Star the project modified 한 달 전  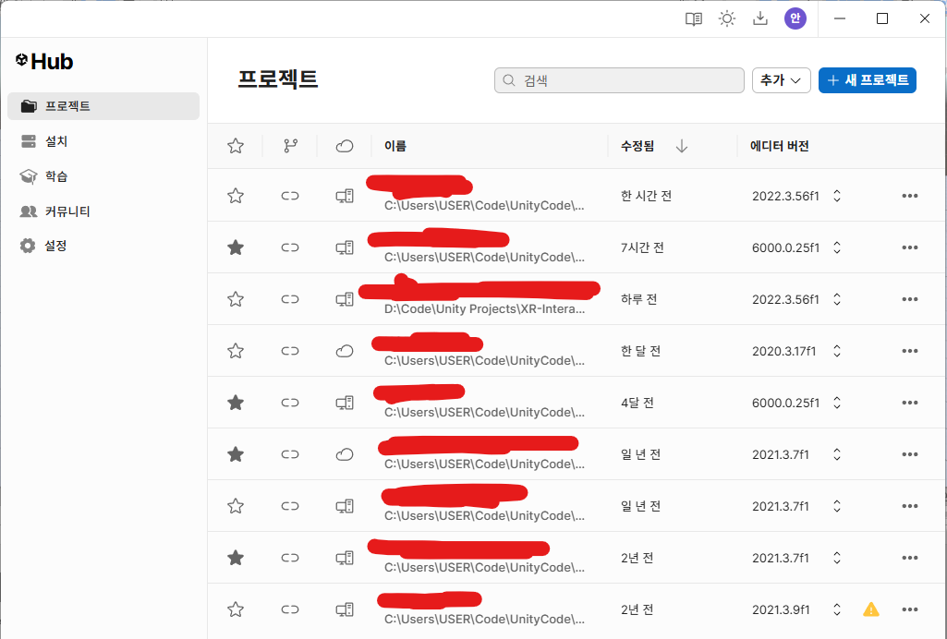pos(236,351)
